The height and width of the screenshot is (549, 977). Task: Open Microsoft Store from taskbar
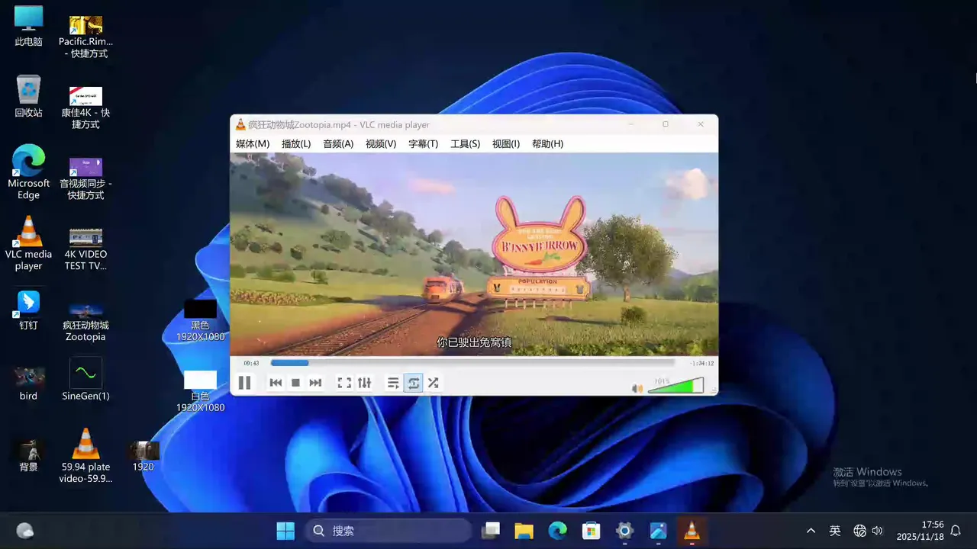pyautogui.click(x=591, y=531)
